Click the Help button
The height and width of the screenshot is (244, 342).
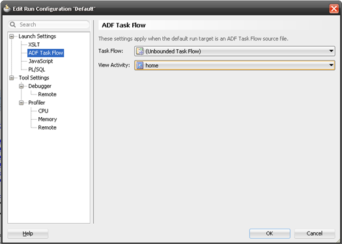28,234
